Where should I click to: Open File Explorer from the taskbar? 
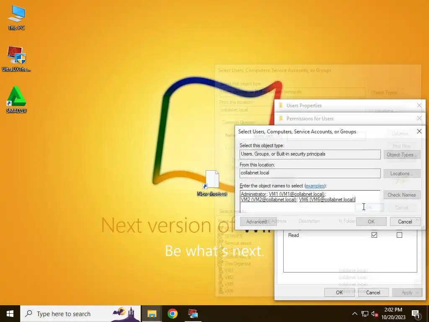[152, 314]
